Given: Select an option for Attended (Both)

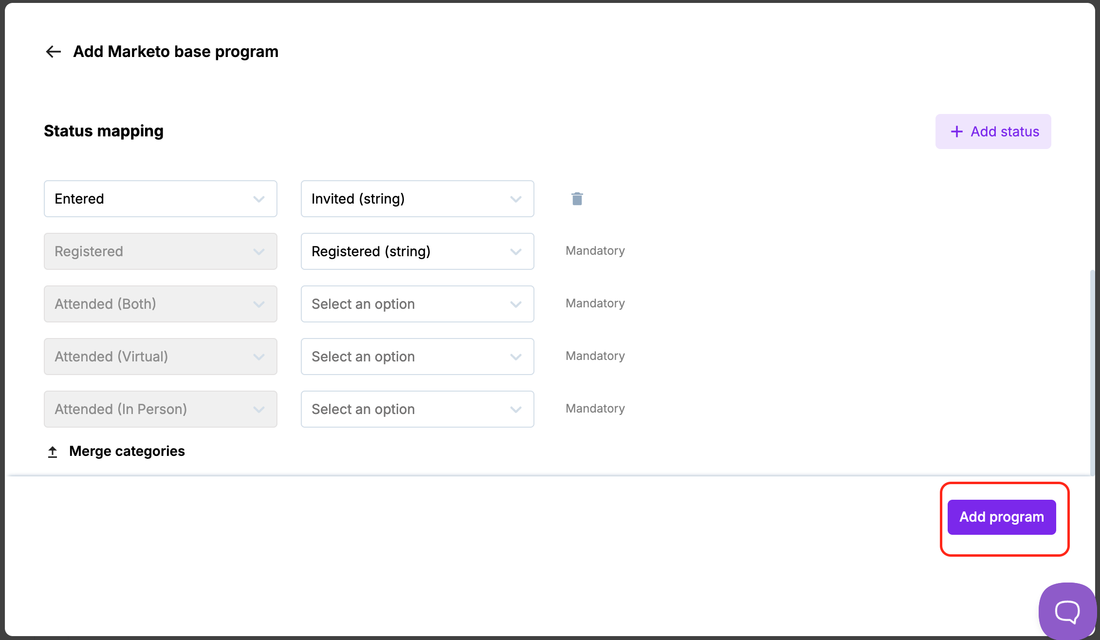Looking at the screenshot, I should (417, 304).
